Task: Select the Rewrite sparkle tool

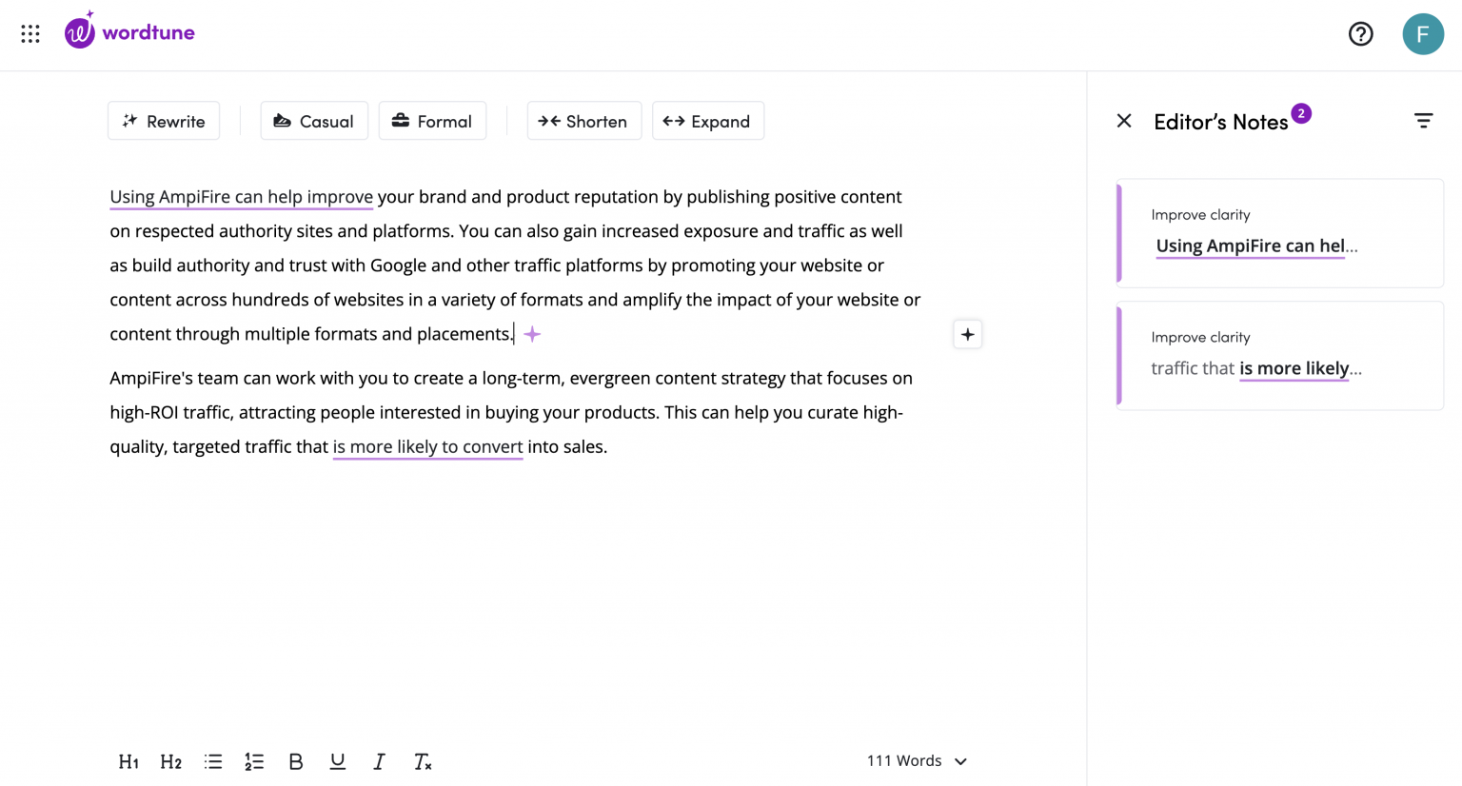Action: coord(163,121)
